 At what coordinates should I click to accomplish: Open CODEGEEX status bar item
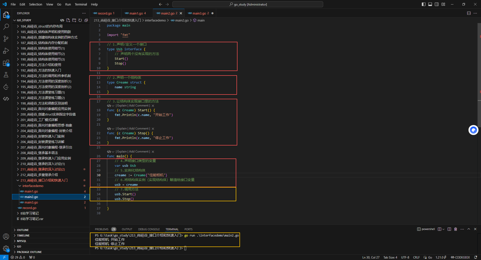click(460, 257)
